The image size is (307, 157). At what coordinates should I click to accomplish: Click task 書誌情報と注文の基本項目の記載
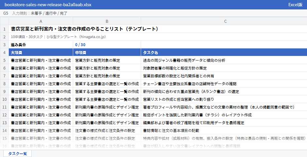(x=224, y=130)
